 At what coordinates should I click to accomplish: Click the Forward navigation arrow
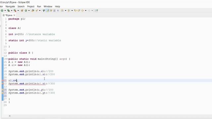[89, 11]
